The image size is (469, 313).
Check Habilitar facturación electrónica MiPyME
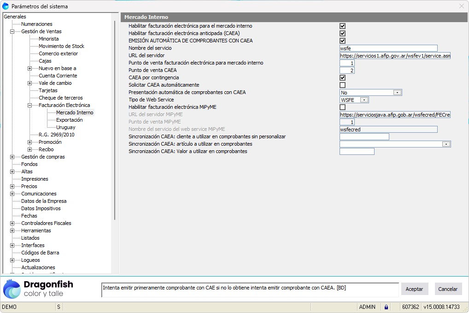coord(342,107)
